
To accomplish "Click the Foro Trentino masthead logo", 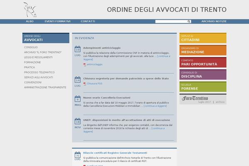I will [x=195, y=98].
